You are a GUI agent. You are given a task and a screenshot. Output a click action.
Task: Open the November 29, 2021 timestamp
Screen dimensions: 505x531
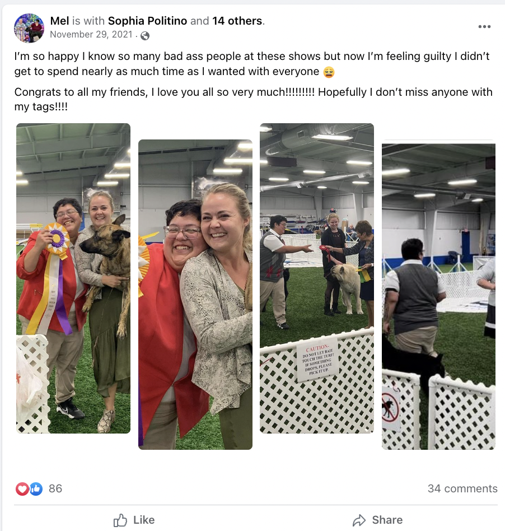click(91, 35)
